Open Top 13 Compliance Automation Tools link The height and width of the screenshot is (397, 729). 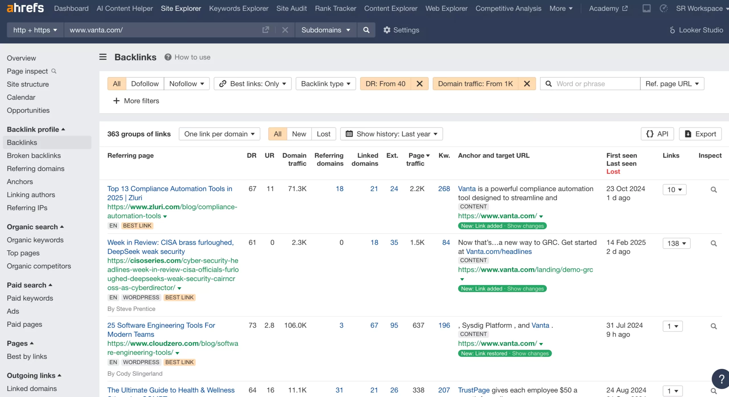coord(170,193)
